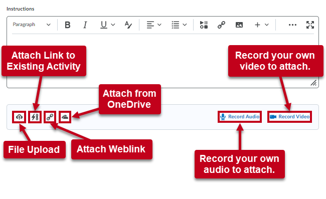Attach a file from OneDrive icon
Screen dimensions: 326x199
tap(65, 117)
